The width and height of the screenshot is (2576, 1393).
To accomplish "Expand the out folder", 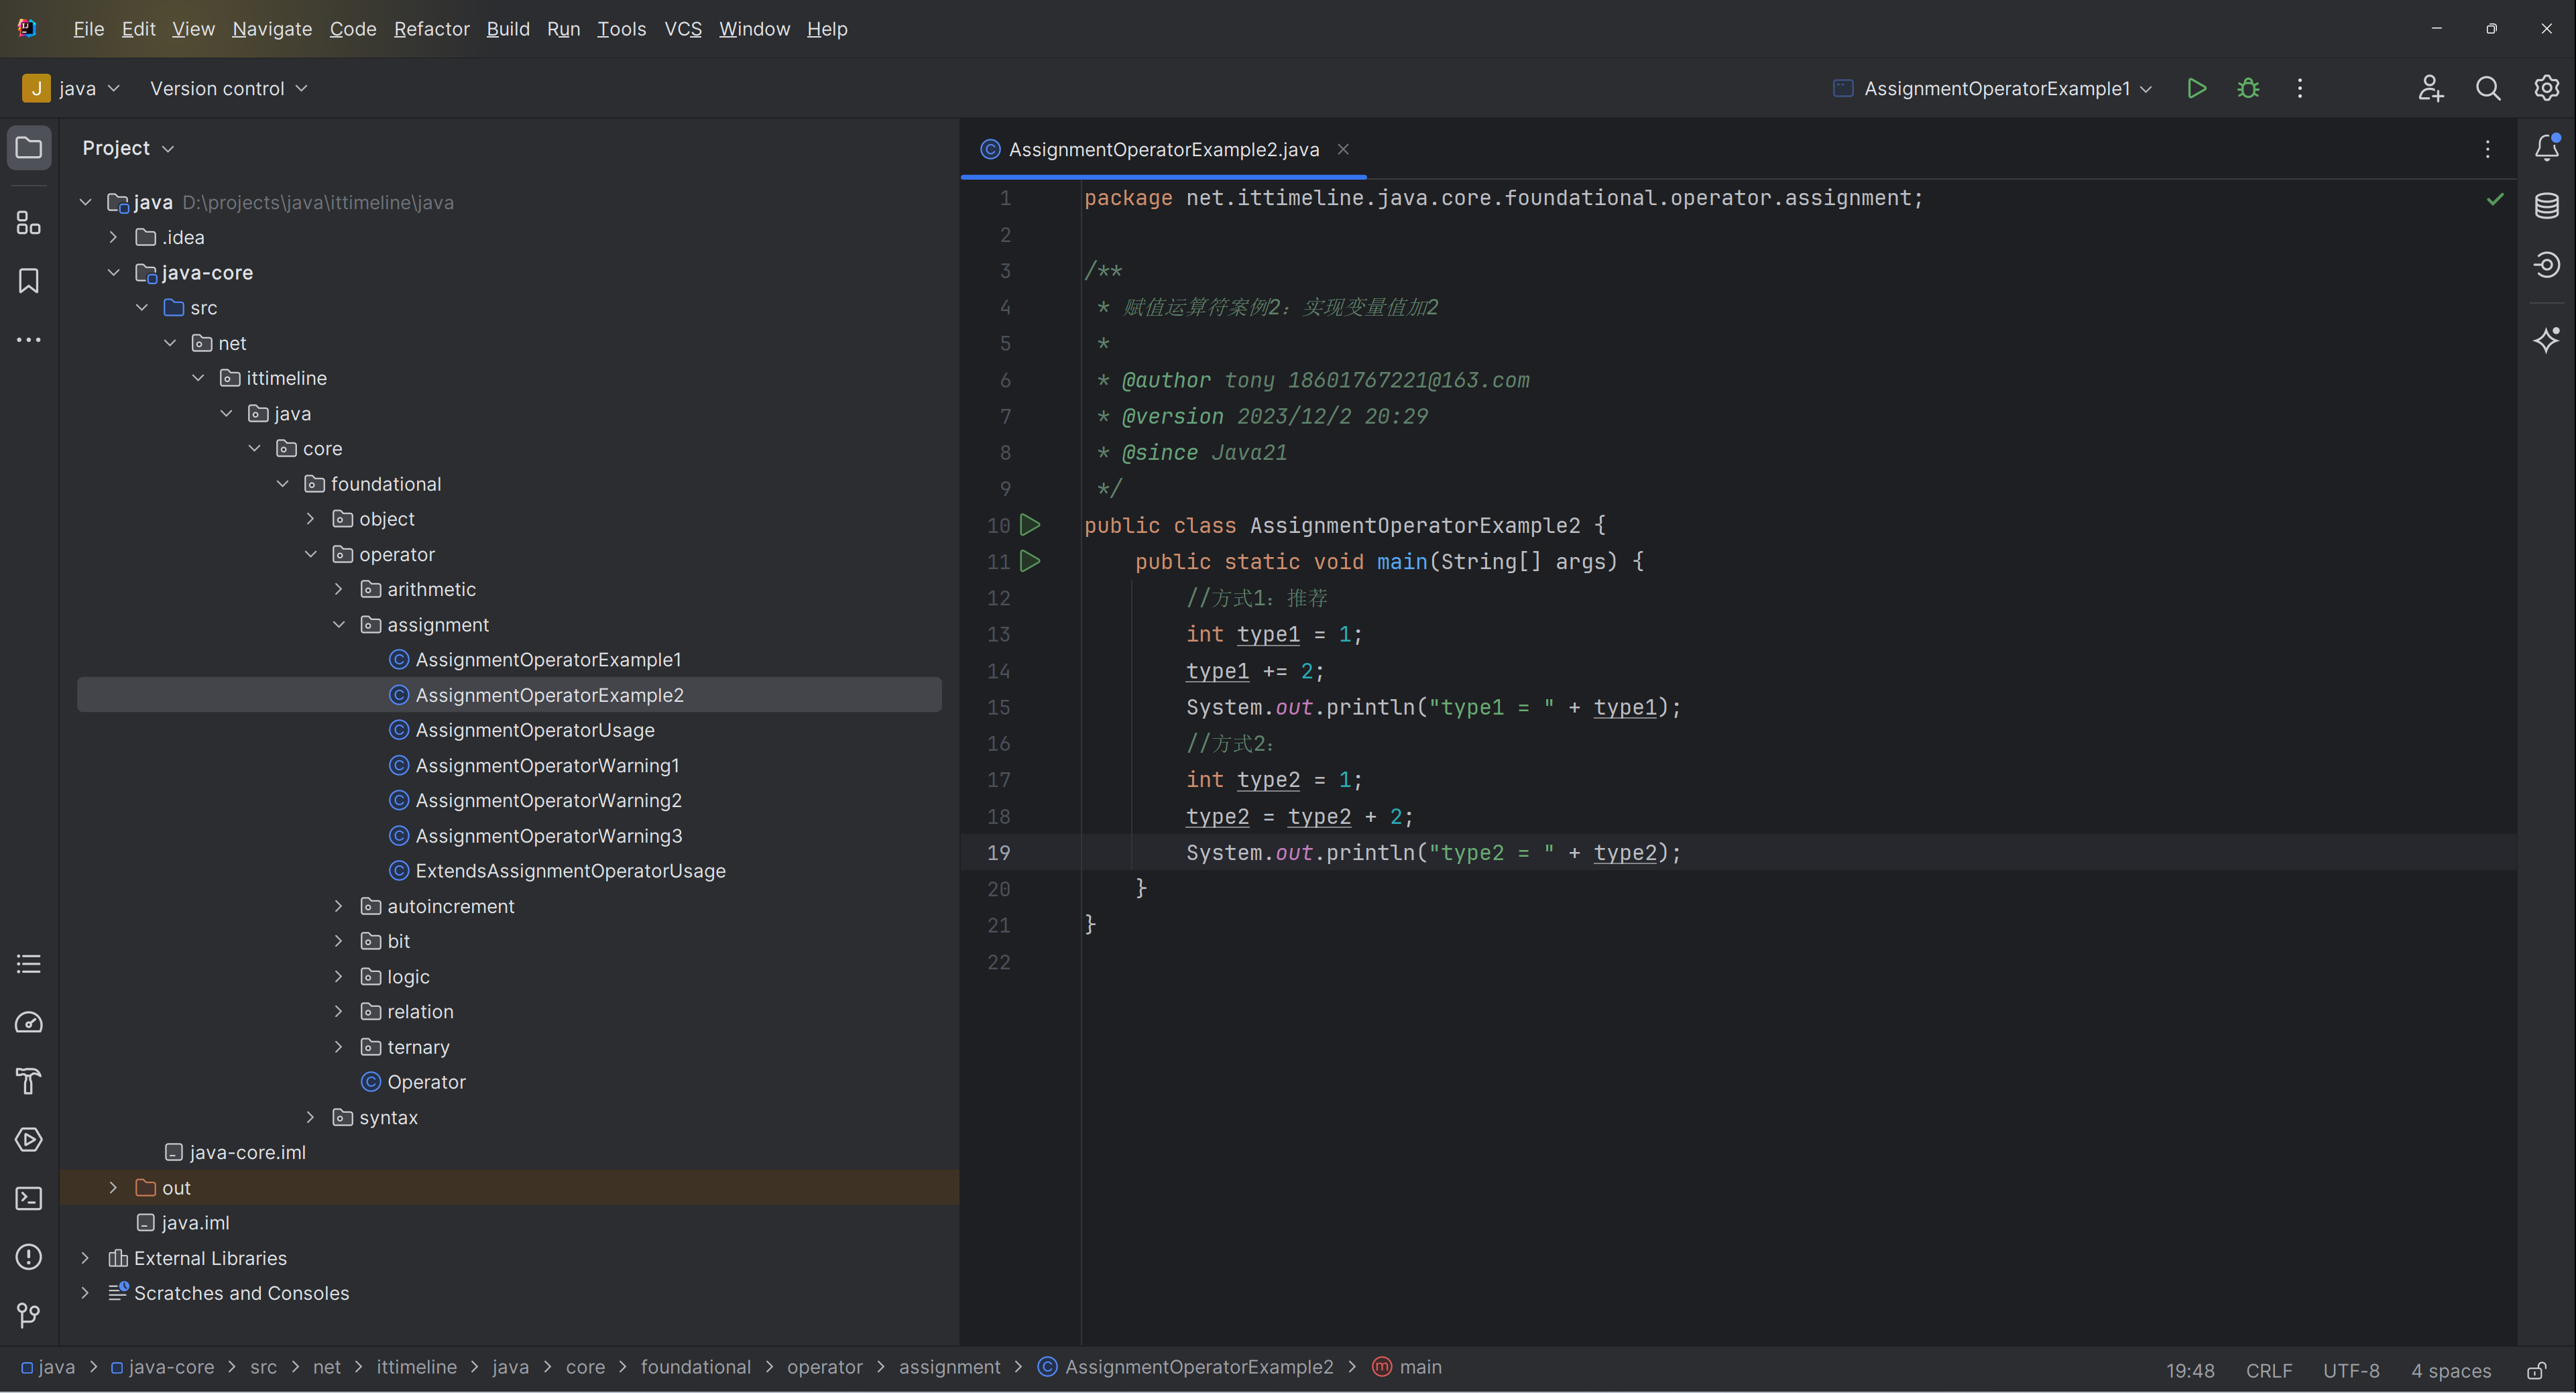I will click(x=114, y=1187).
